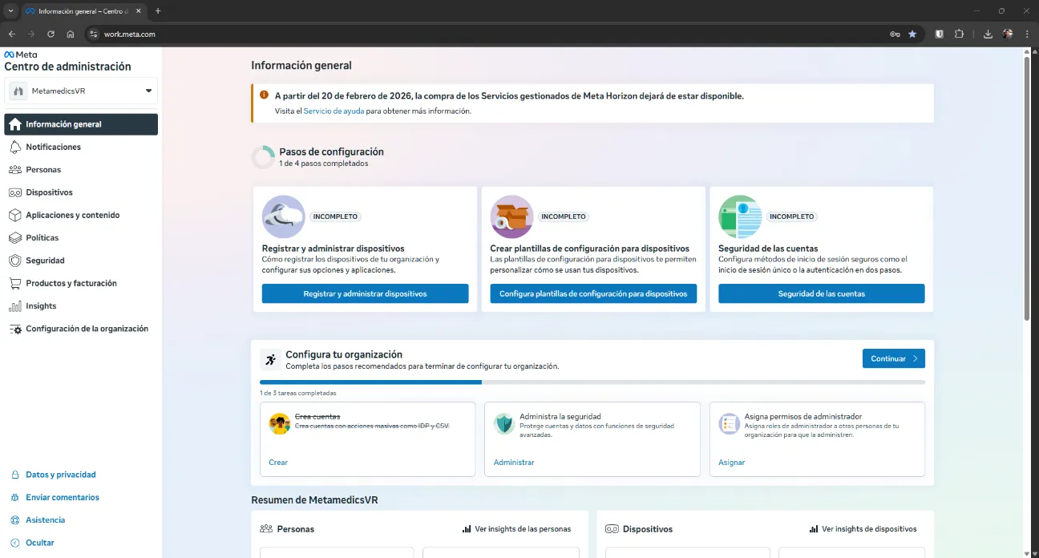Click the browser home icon
Viewport: 1039px width, 558px height.
(x=71, y=34)
